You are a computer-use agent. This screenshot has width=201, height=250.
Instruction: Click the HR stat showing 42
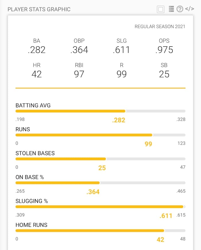[36, 74]
